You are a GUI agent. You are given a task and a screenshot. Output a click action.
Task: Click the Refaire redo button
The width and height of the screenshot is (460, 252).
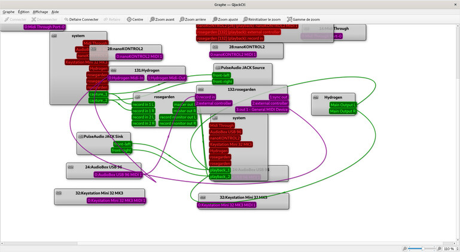click(x=112, y=19)
